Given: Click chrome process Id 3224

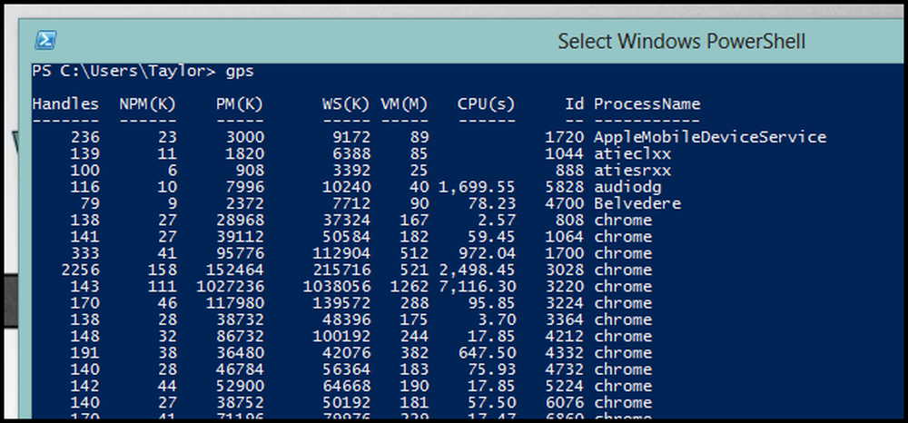Looking at the screenshot, I should point(565,303).
